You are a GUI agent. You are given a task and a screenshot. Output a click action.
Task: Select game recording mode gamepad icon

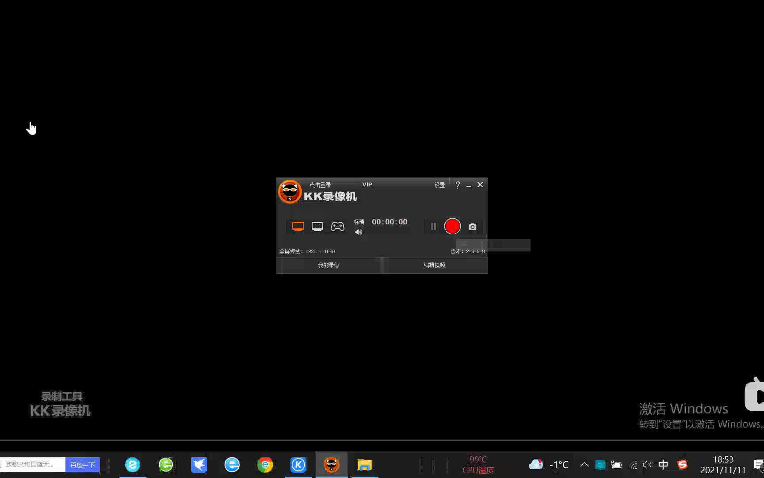pos(337,227)
